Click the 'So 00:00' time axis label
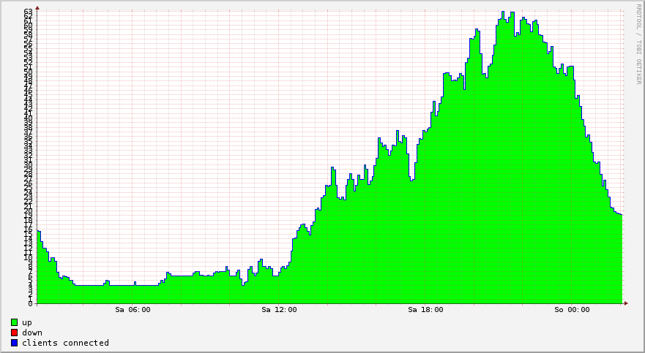 pyautogui.click(x=572, y=310)
